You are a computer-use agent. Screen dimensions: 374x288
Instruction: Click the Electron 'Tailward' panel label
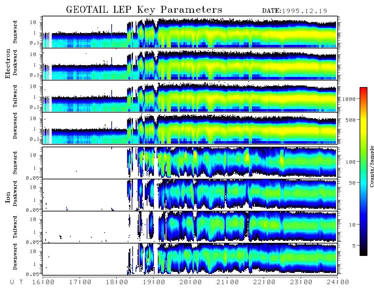[x=15, y=96]
